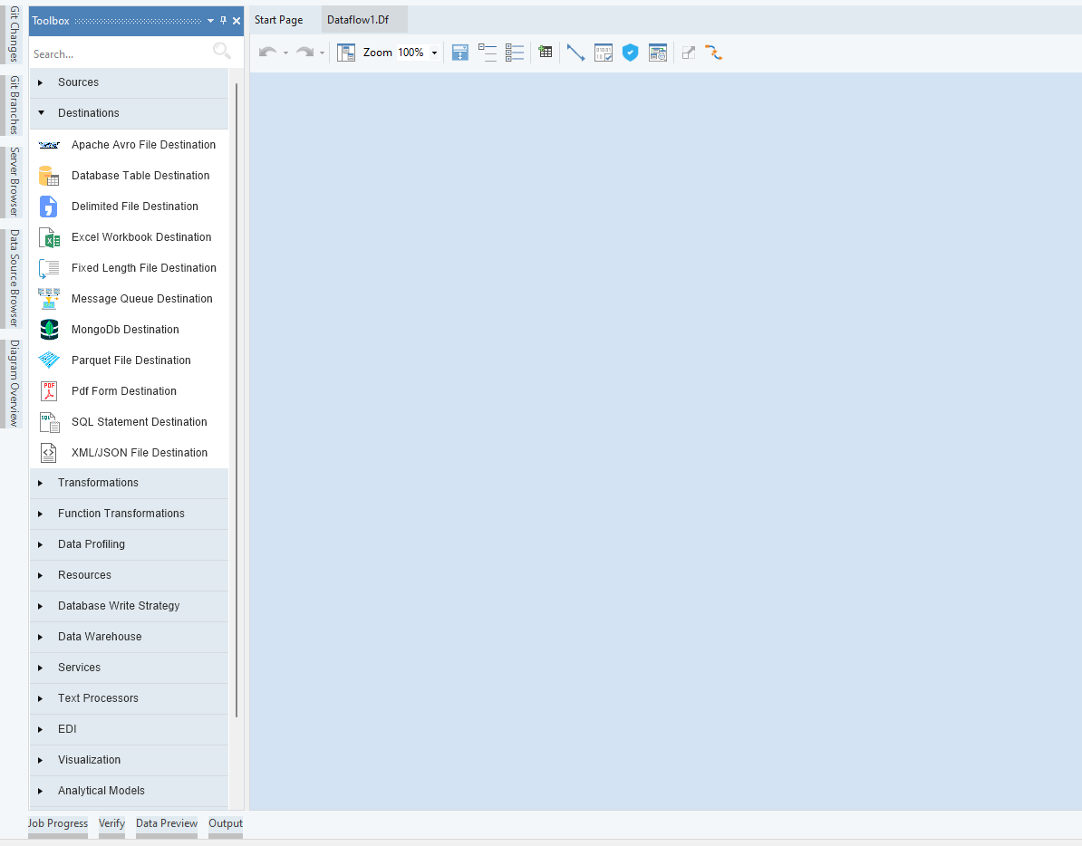Screen dimensions: 1082x846
Task: Choose the Parquet File Destination item
Action: click(x=130, y=361)
